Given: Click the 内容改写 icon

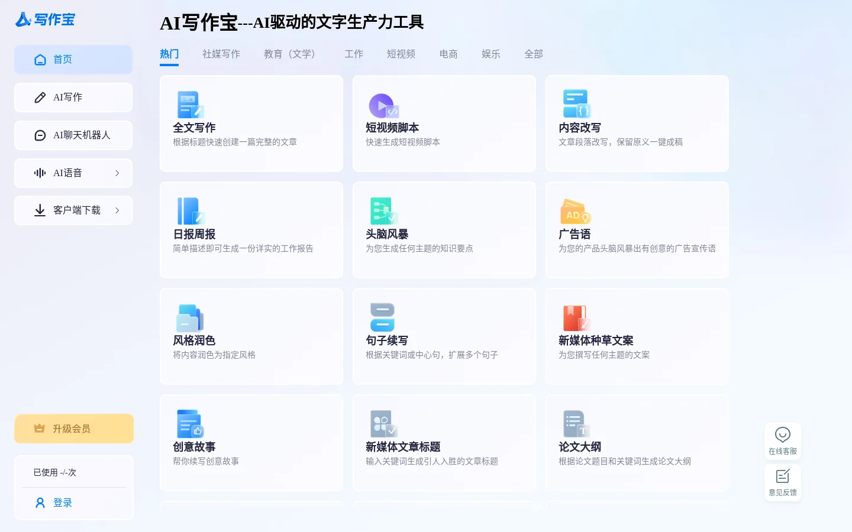Looking at the screenshot, I should point(576,104).
